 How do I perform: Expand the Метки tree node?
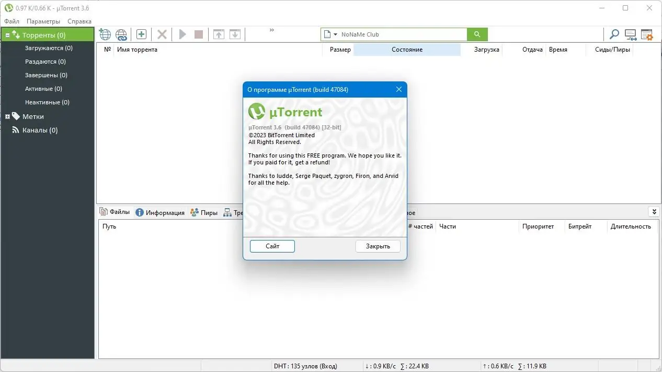[x=7, y=116]
